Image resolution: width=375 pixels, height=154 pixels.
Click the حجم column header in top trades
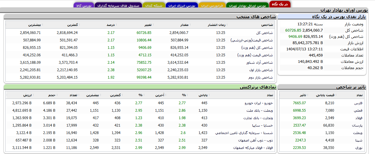coord(52,95)
